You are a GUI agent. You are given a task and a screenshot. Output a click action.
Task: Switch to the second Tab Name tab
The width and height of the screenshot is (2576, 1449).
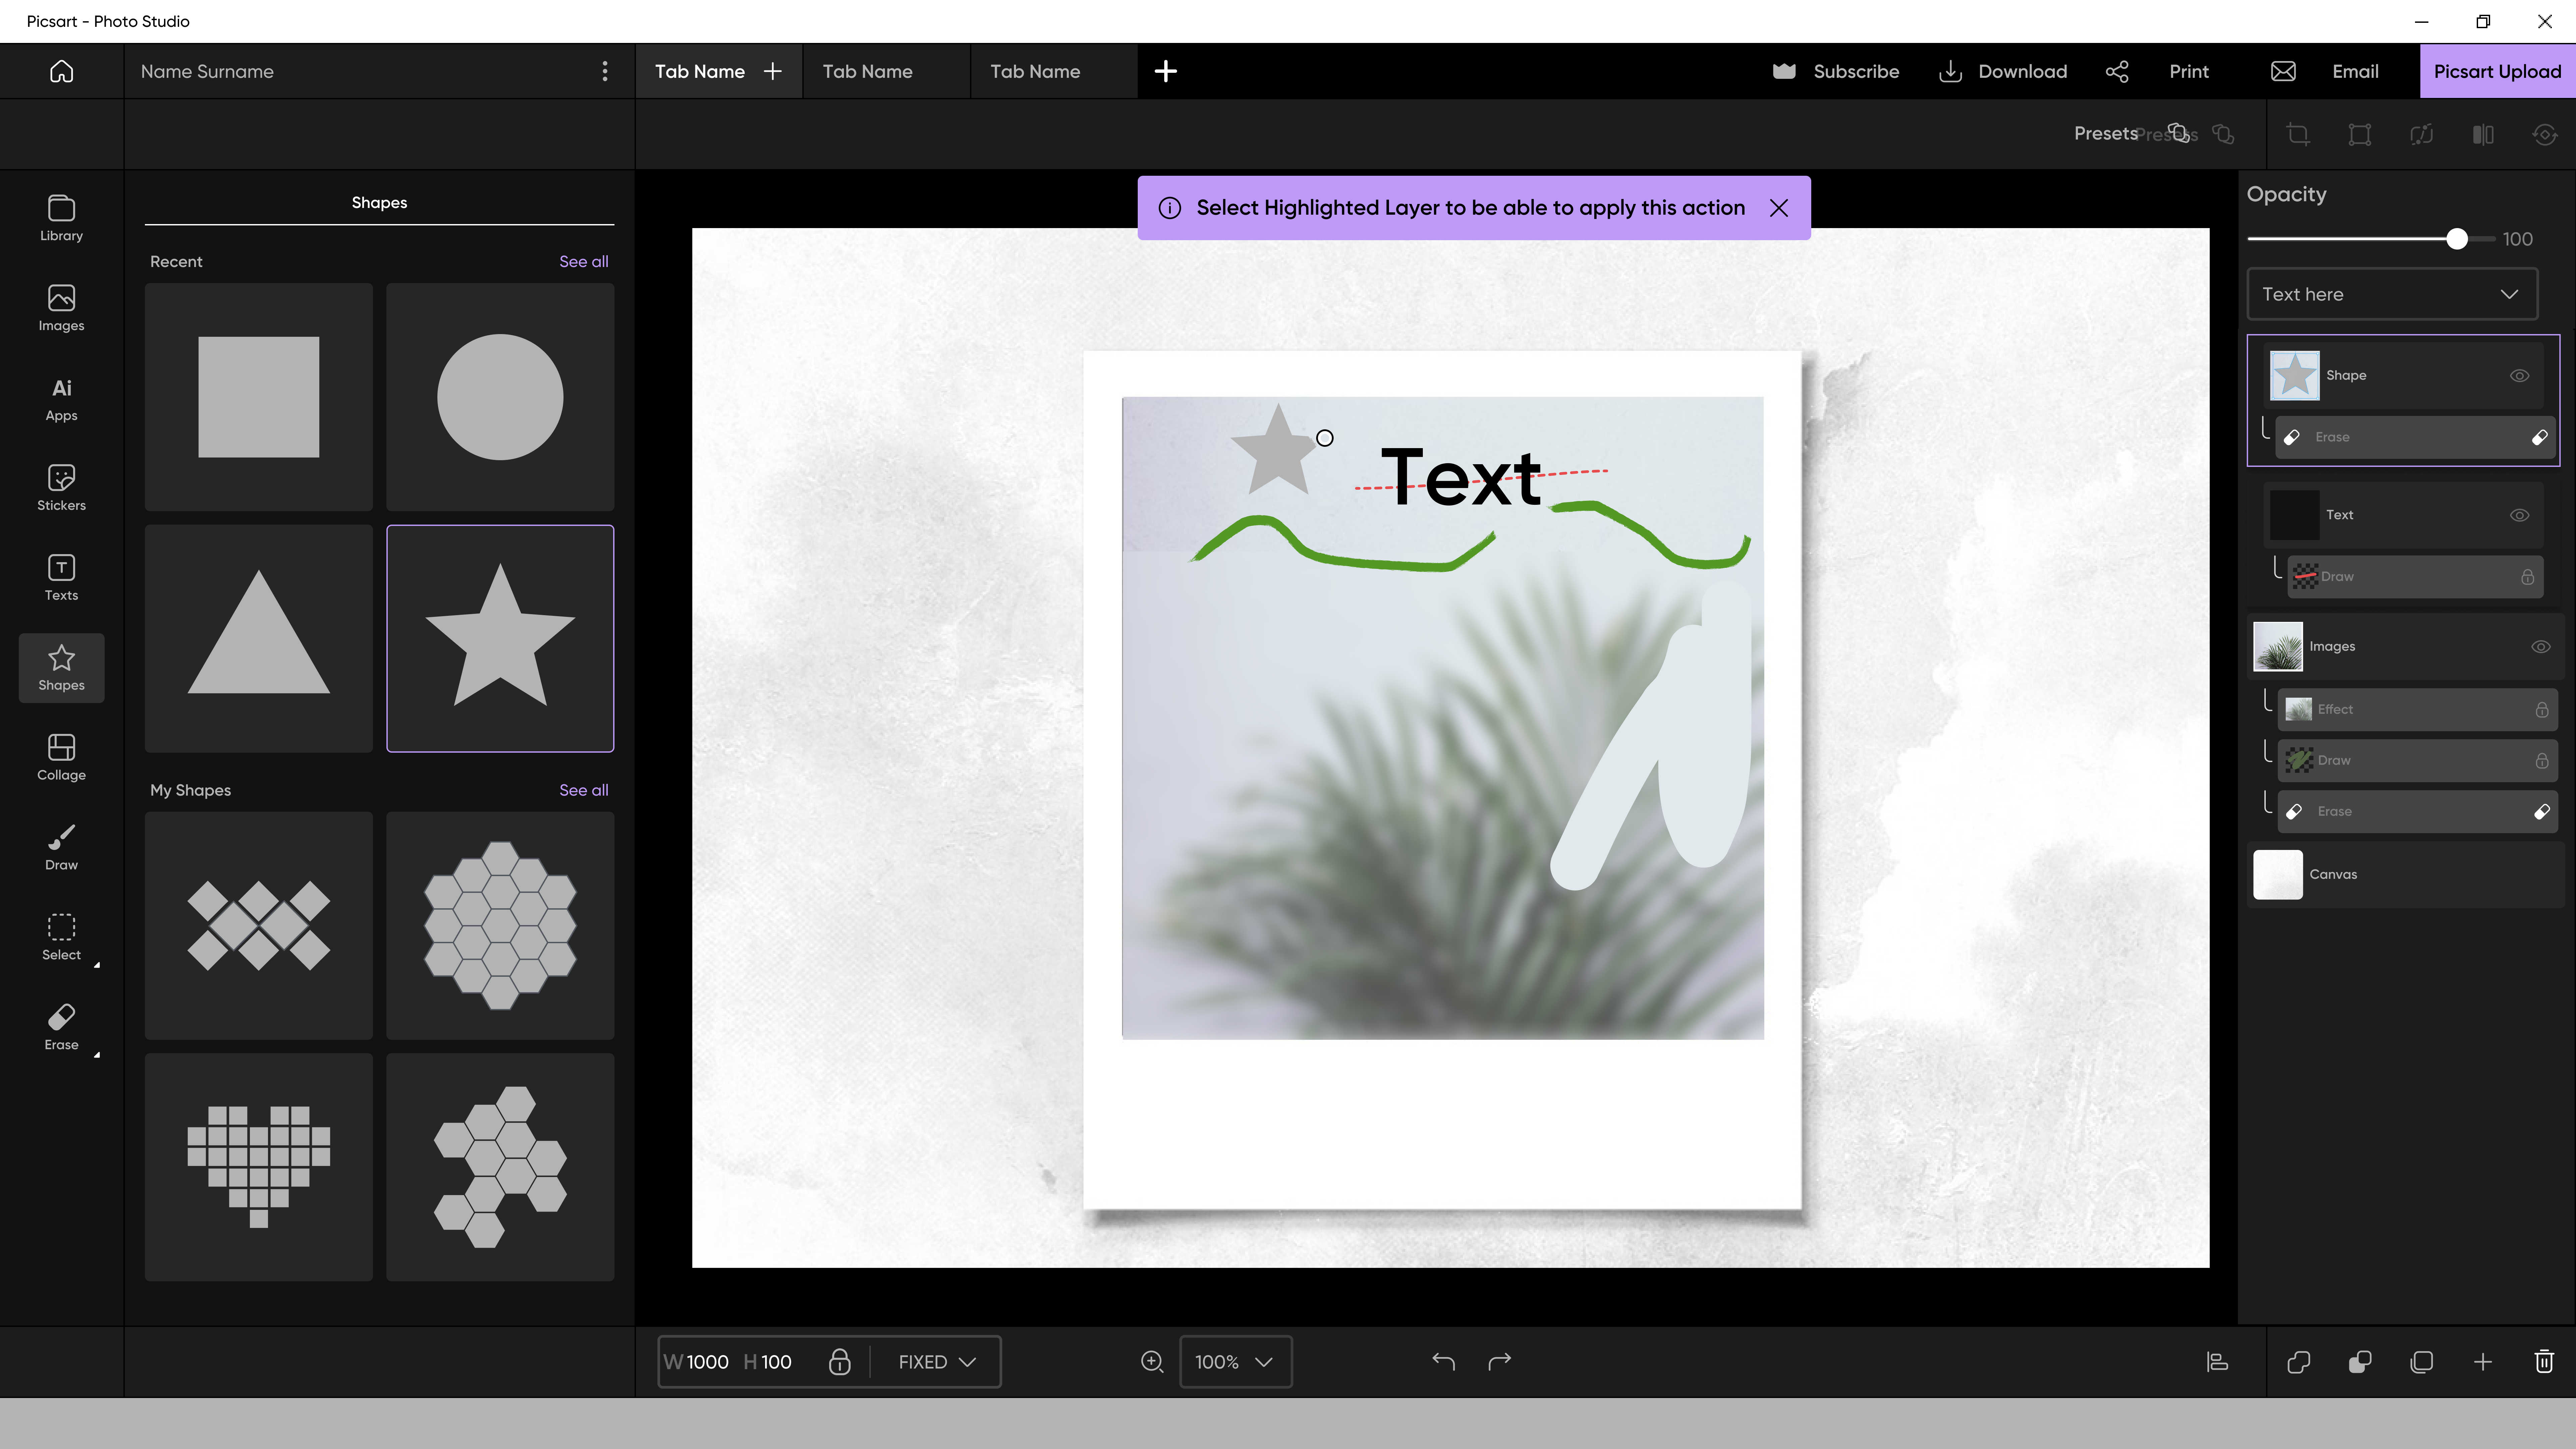867,71
